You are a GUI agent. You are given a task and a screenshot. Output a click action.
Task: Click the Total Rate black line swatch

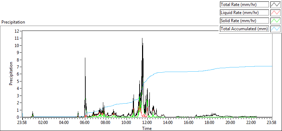point(275,5)
